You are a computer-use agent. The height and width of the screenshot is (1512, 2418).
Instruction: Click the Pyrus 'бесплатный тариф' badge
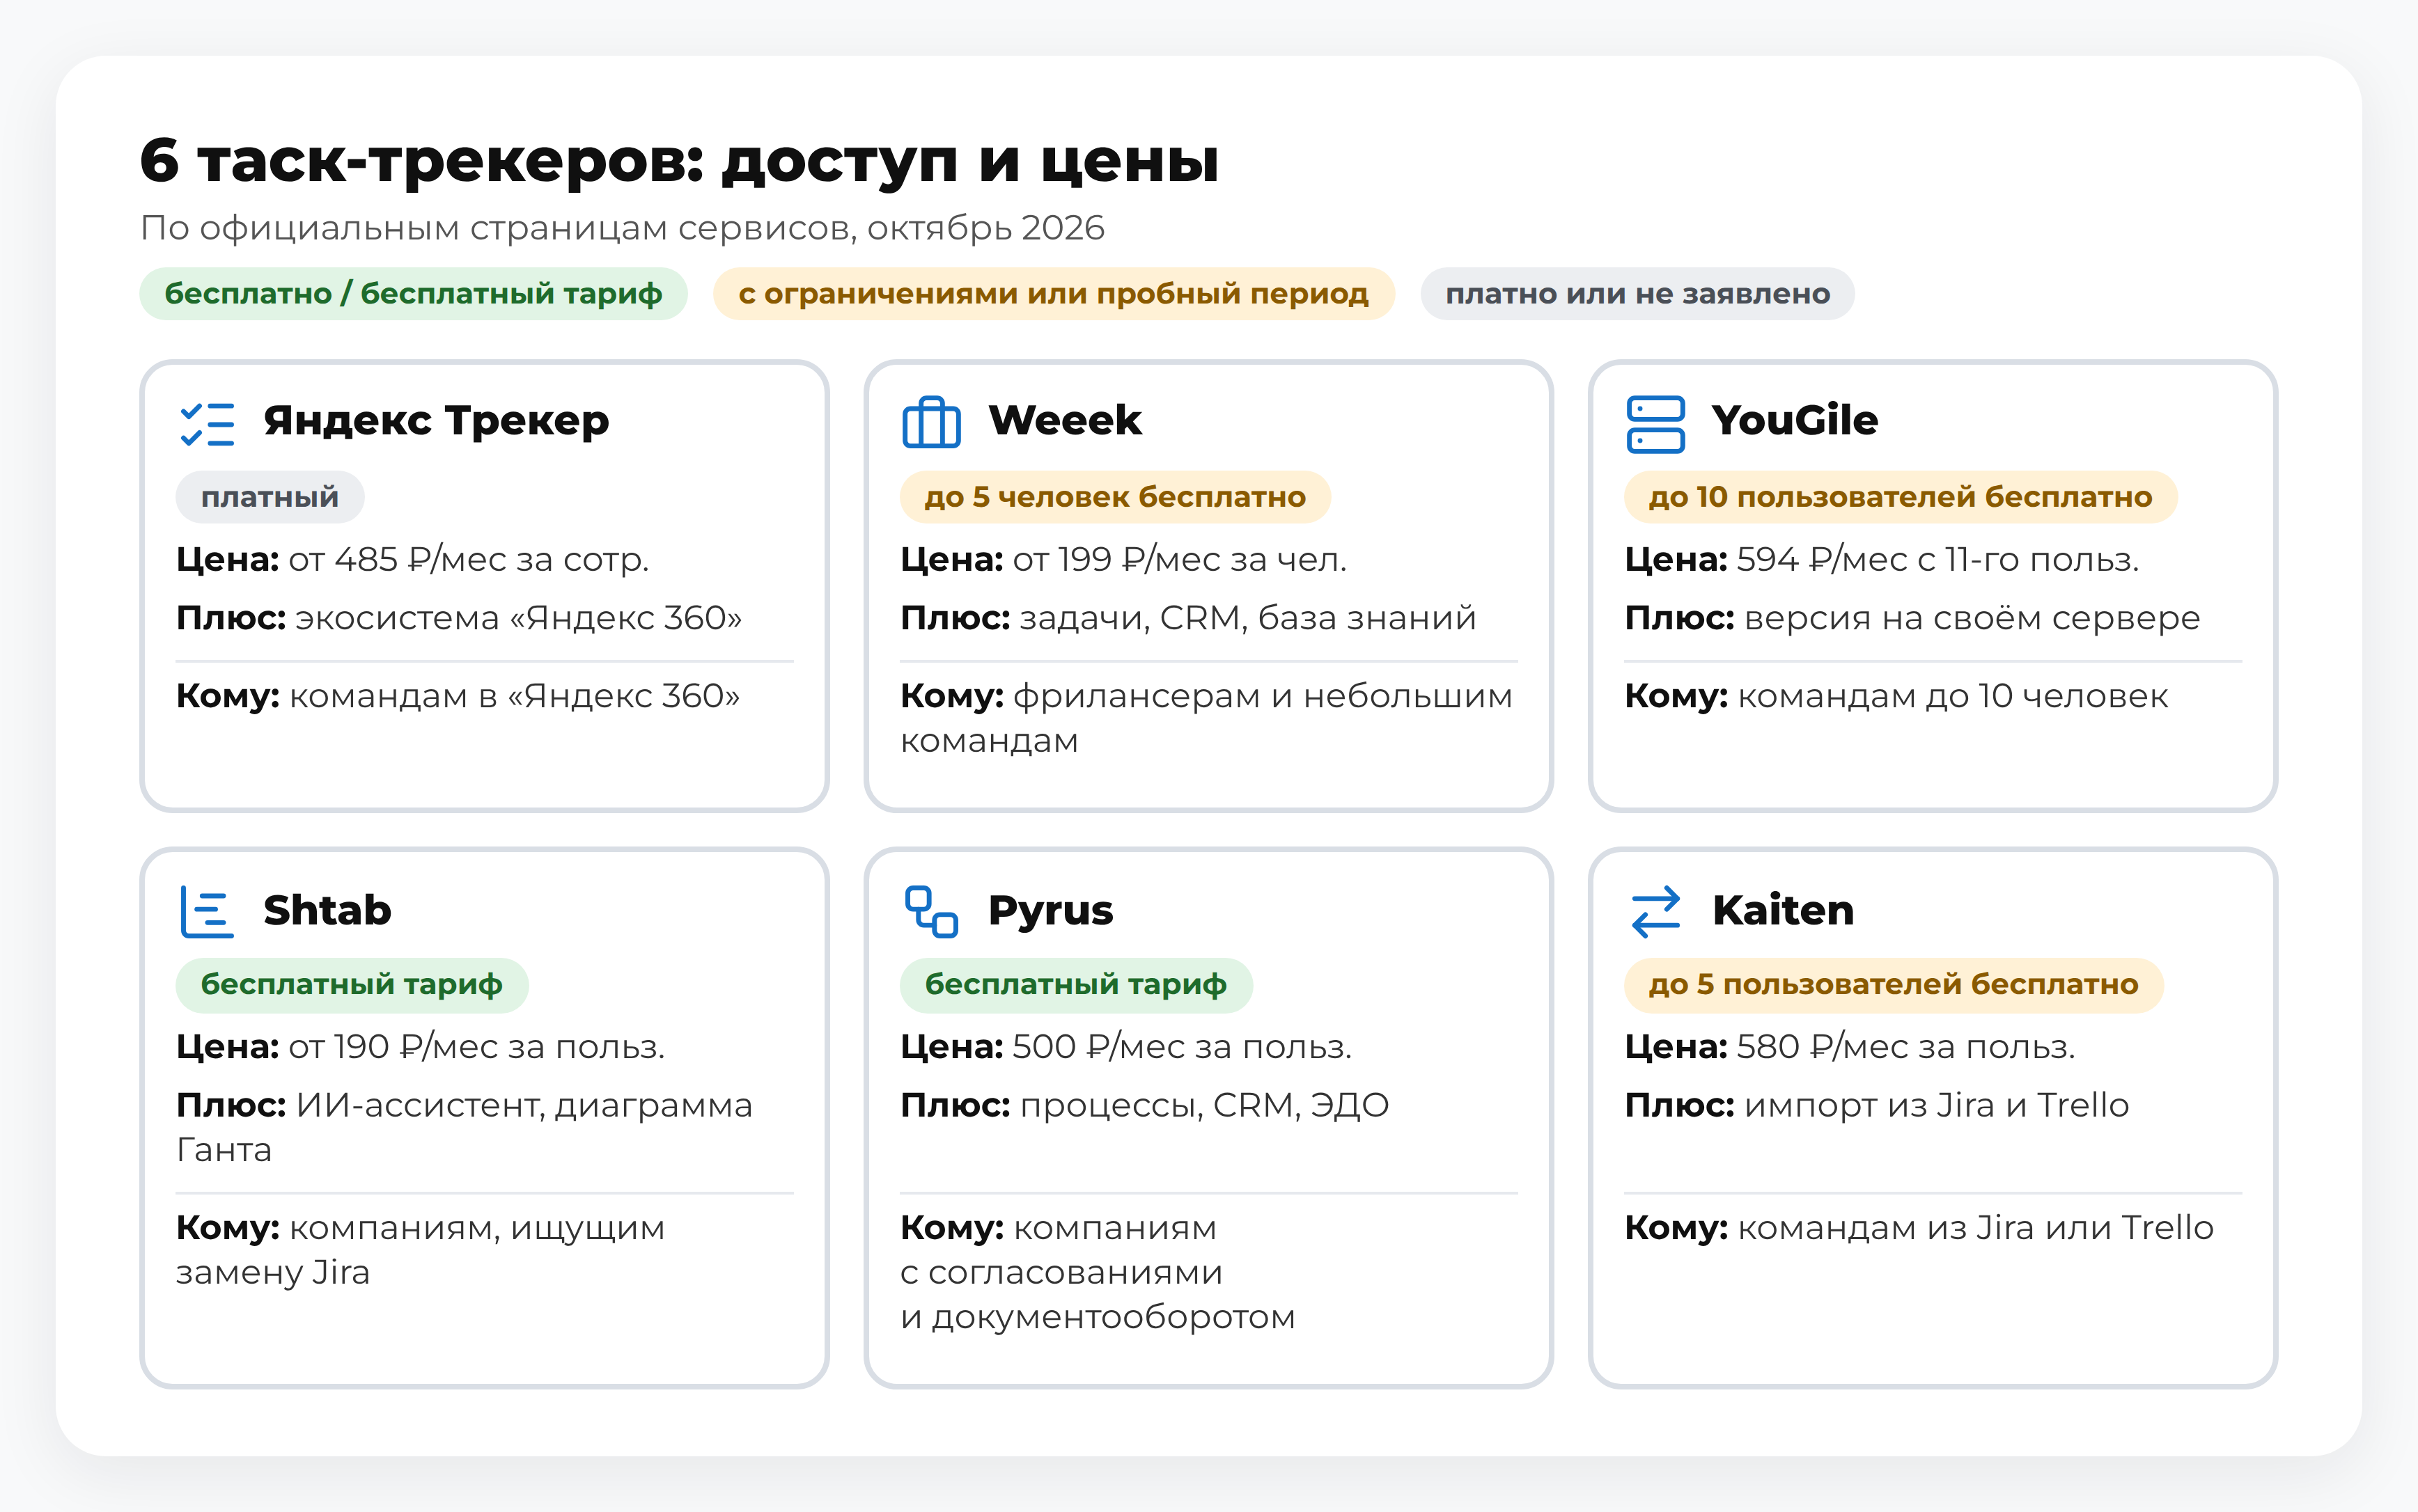point(1077,985)
